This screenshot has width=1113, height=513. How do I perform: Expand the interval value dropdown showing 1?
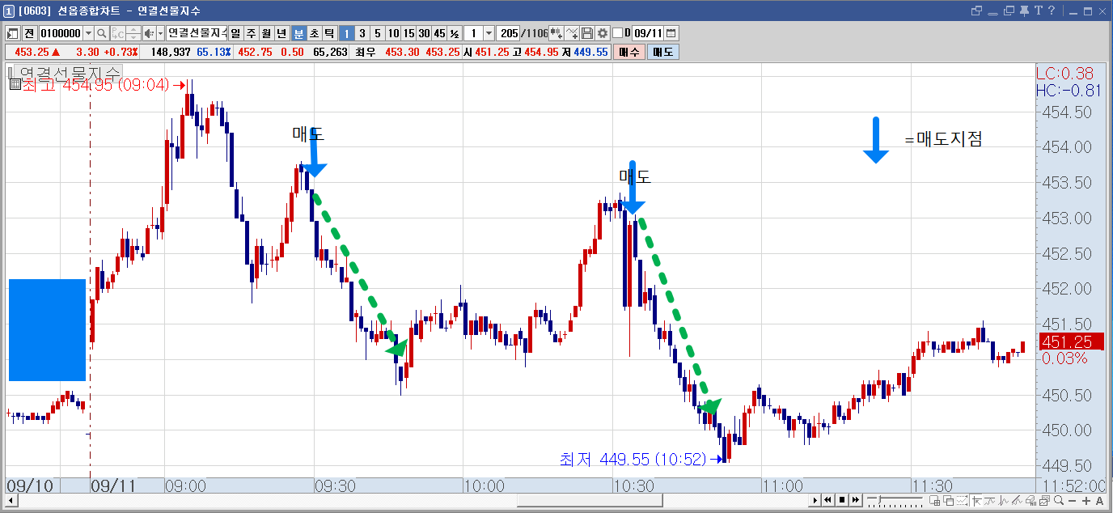489,33
